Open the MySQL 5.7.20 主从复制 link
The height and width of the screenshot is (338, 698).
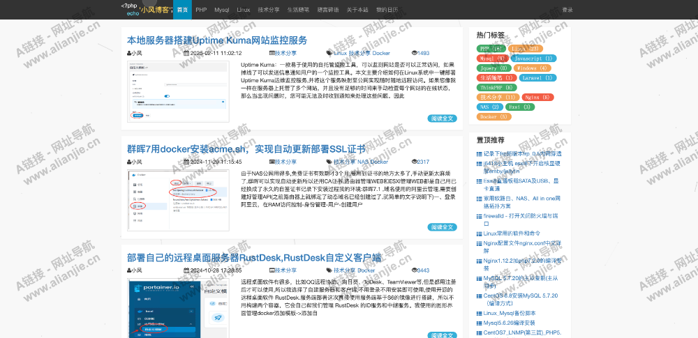[521, 282]
